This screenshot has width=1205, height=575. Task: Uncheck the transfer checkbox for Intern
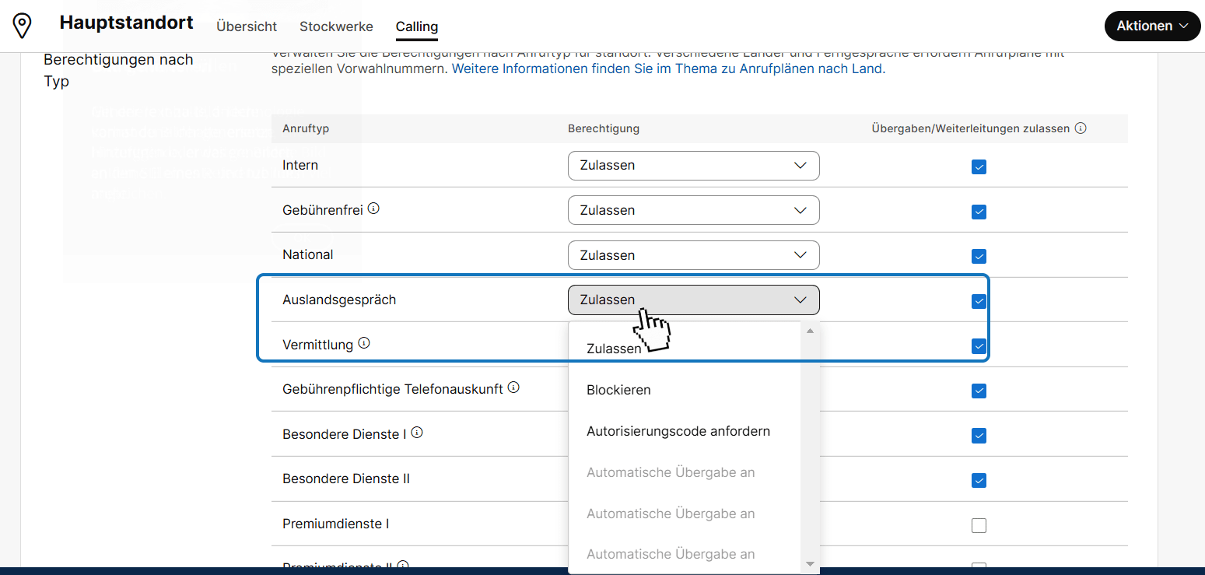pos(979,167)
